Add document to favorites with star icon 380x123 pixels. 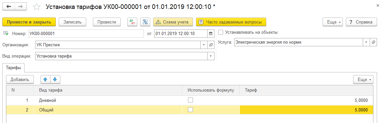point(36,7)
